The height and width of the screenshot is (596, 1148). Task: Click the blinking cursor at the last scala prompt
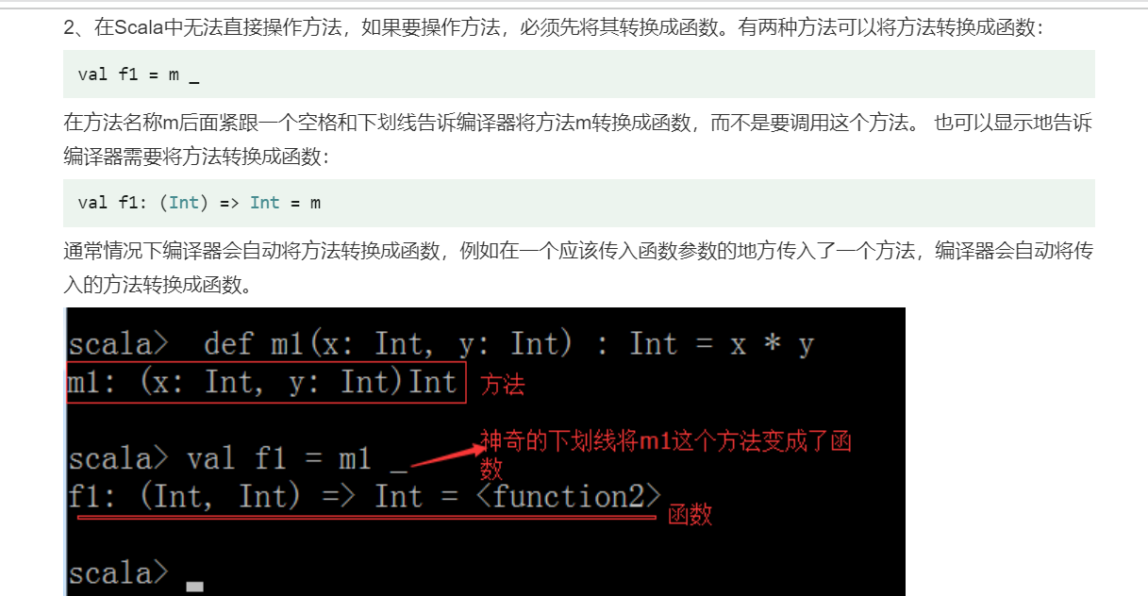point(194,587)
